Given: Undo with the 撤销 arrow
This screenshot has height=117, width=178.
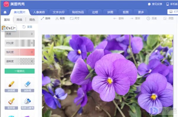Looking at the screenshot, I should pyautogui.click(x=118, y=18).
